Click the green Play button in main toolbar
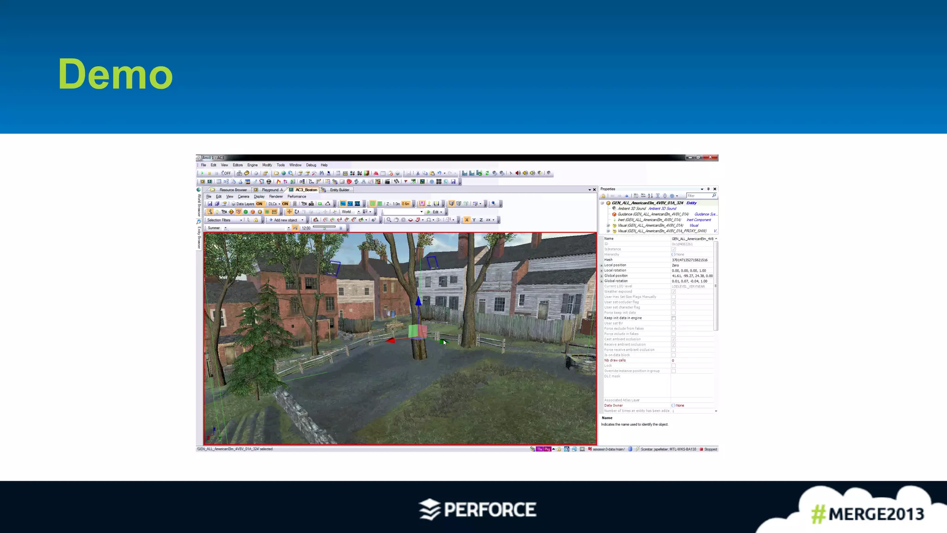Screen dimensions: 947x533 202,173
